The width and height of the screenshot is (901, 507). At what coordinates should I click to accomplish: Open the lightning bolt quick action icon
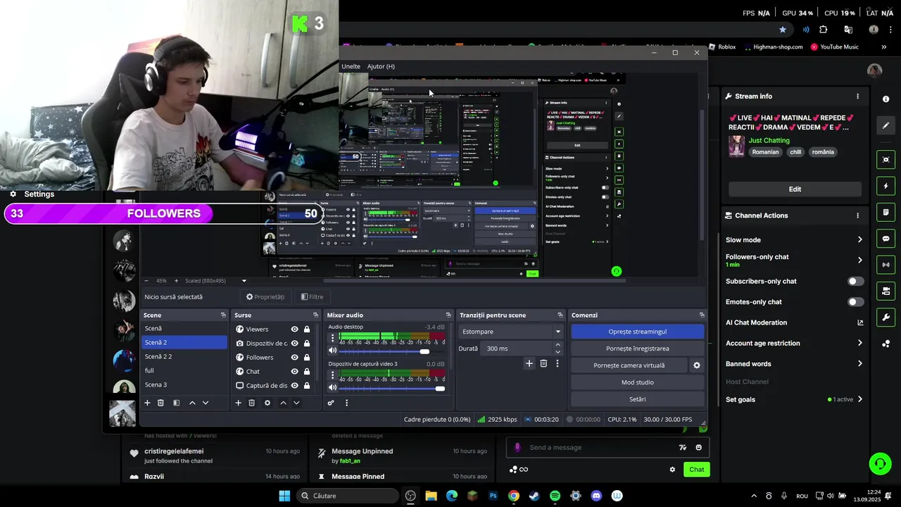click(x=886, y=186)
